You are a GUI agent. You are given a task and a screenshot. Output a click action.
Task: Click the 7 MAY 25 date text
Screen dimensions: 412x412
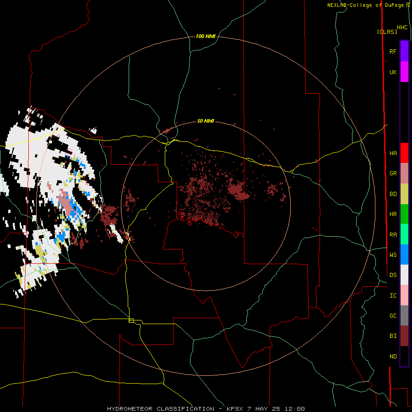click(x=264, y=409)
